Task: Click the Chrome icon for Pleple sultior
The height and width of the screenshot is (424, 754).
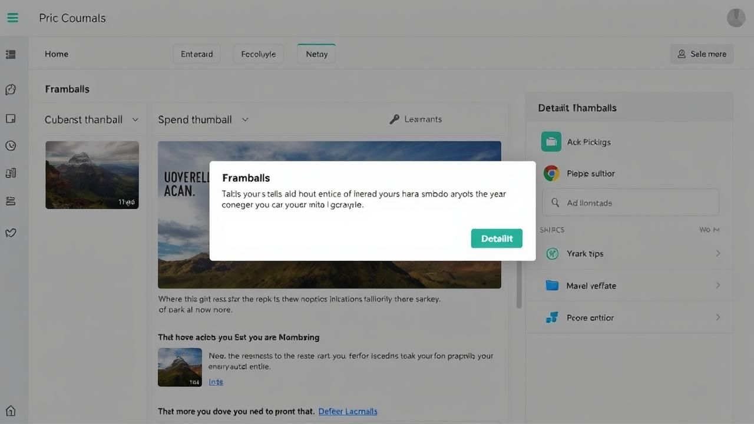Action: tap(551, 173)
